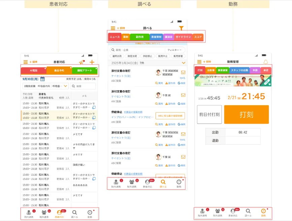Viewport: 292px width, 221px height.
Task: Tap the Dr.JOY renewal banner
Action: pos(233,81)
